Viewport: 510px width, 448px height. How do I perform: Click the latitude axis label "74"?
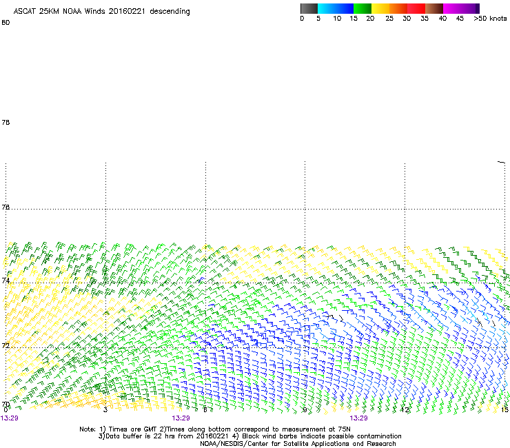[6, 281]
